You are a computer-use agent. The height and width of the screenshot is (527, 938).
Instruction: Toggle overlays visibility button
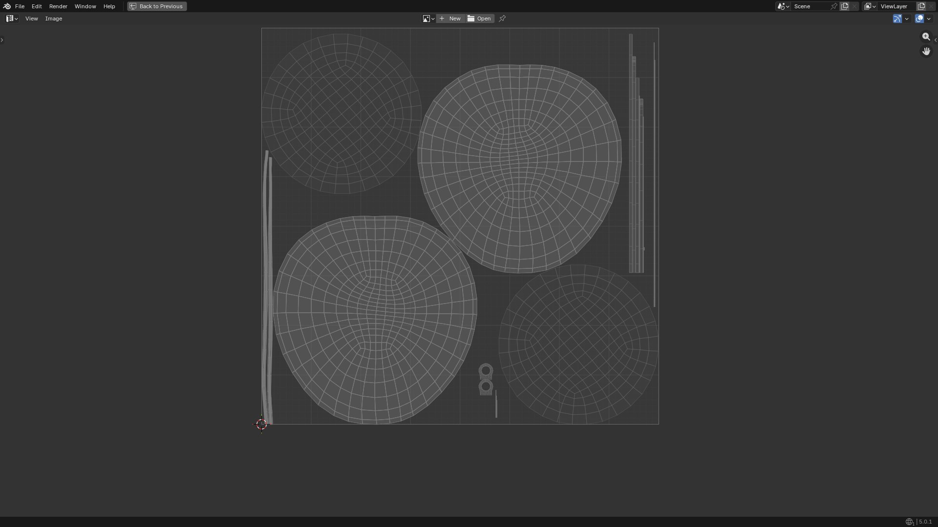tap(919, 19)
